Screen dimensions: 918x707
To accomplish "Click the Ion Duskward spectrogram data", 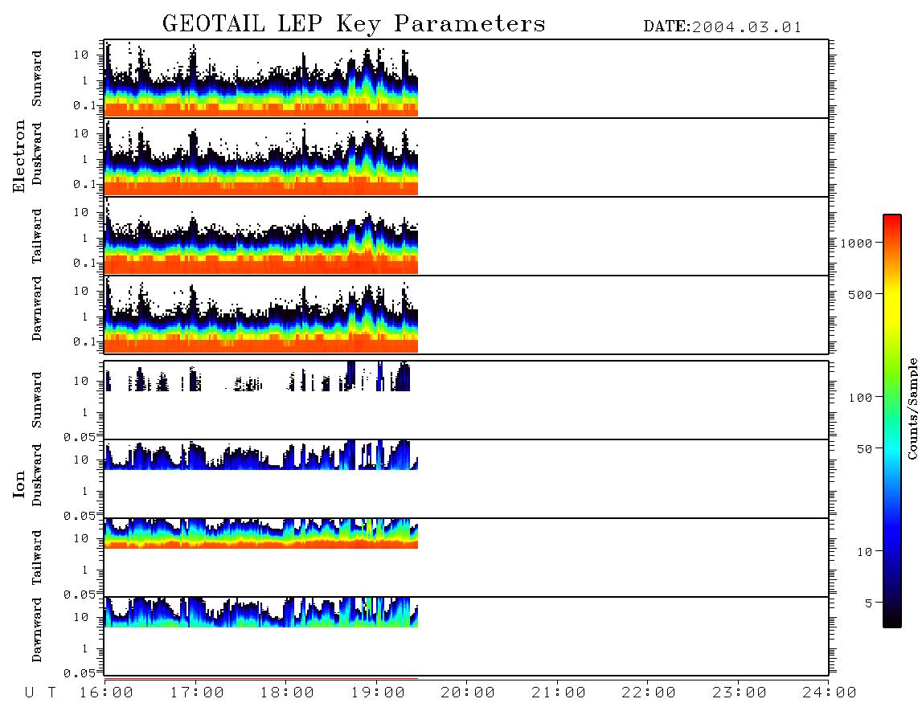I will click(261, 455).
